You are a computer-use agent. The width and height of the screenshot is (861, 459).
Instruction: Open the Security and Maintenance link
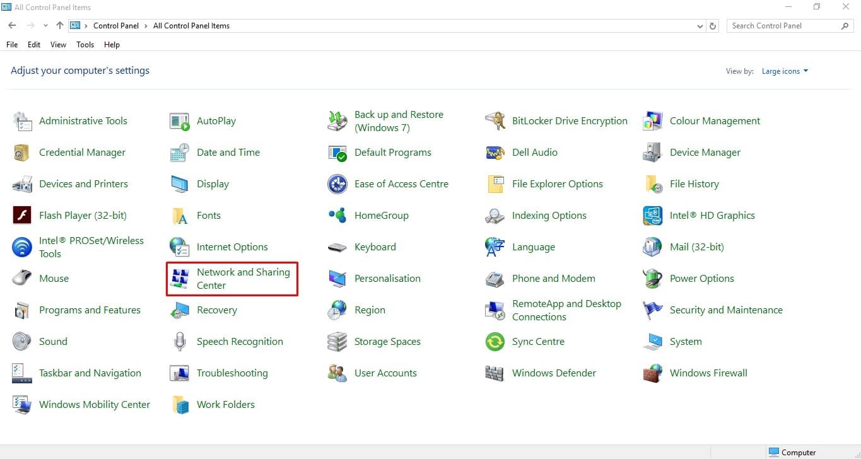tap(726, 310)
